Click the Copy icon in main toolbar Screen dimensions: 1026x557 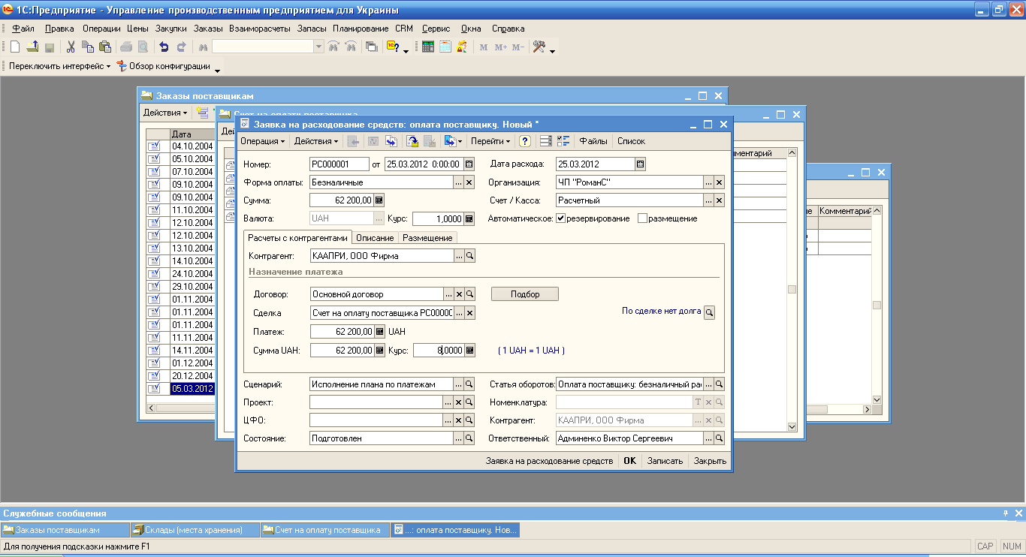87,47
